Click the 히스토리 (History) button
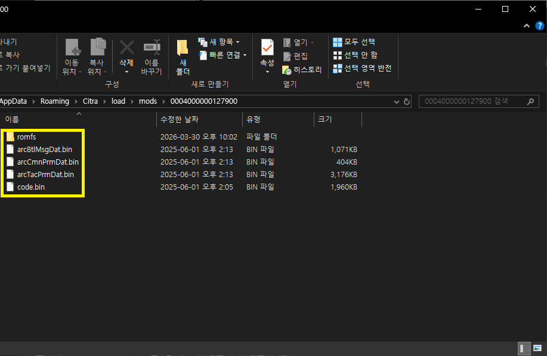This screenshot has height=356, width=547. [x=302, y=70]
